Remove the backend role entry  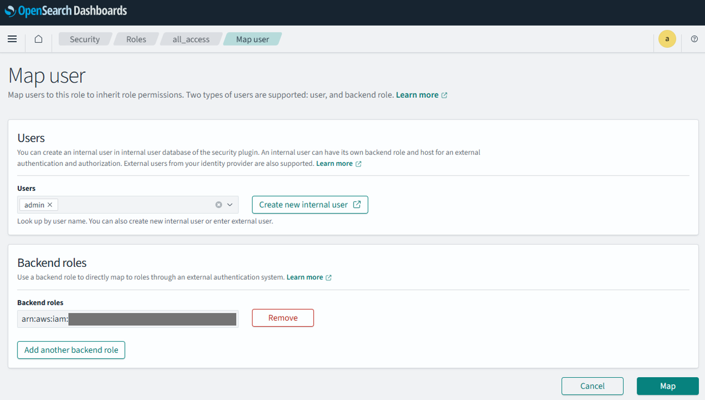283,318
